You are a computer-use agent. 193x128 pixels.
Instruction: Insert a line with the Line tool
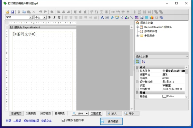click(x=132, y=18)
